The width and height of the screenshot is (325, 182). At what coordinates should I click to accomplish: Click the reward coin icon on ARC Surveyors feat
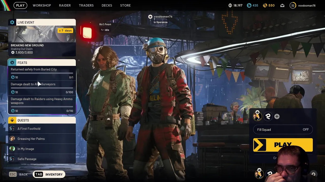[x=13, y=92]
